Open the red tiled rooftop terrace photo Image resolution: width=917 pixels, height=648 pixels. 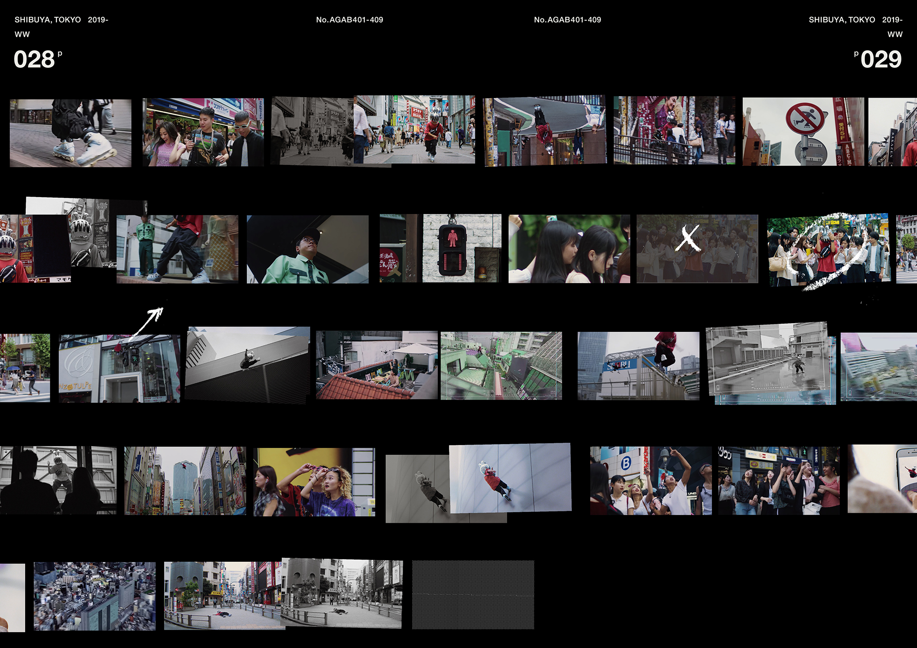point(376,365)
